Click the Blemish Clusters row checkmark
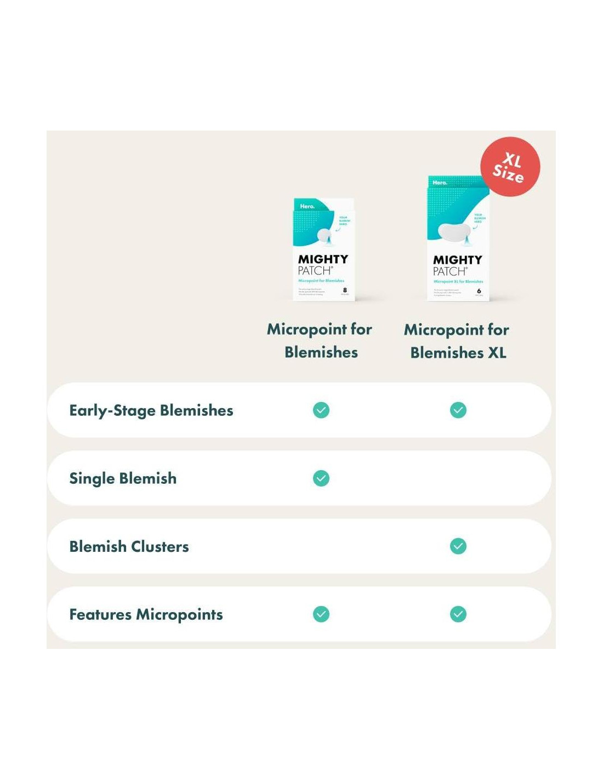 (458, 546)
